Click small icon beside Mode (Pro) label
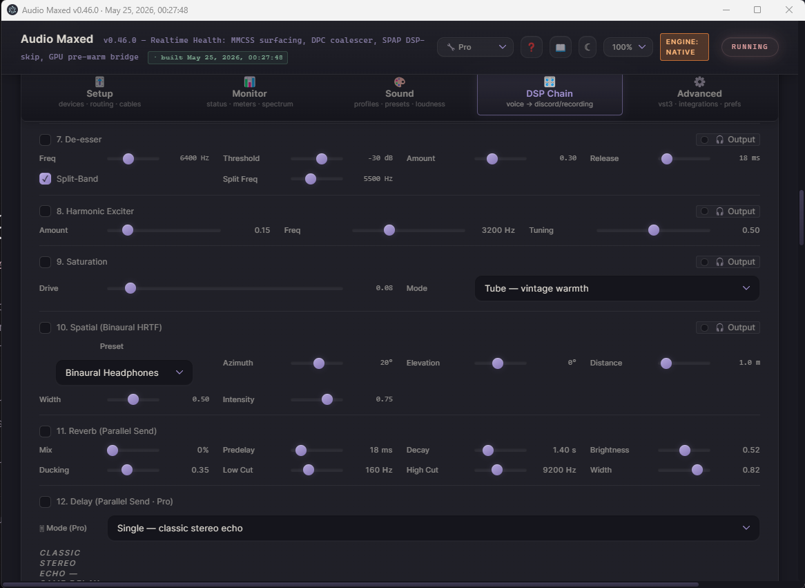This screenshot has height=588, width=805. (41, 529)
